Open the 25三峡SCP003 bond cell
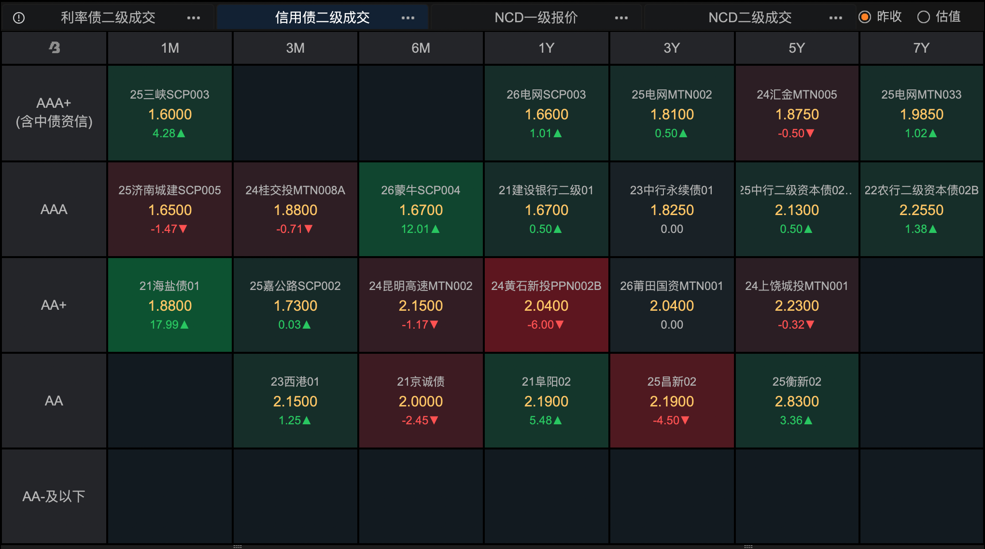Image resolution: width=985 pixels, height=549 pixels. [169, 113]
